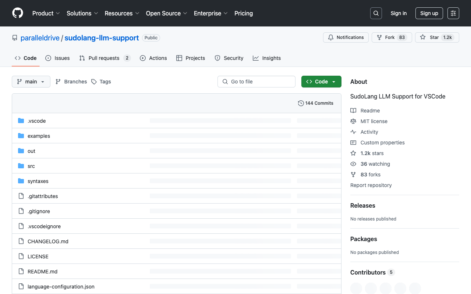Click the first contributor avatar
This screenshot has height=294, width=471.
[356, 288]
